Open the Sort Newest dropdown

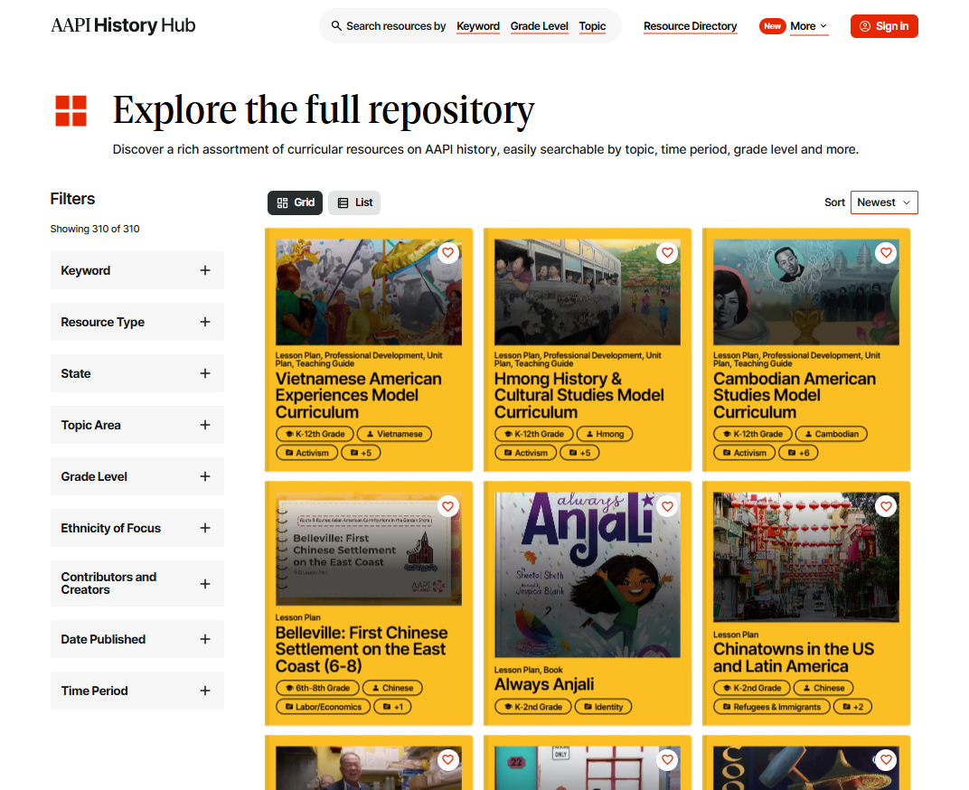tap(884, 202)
